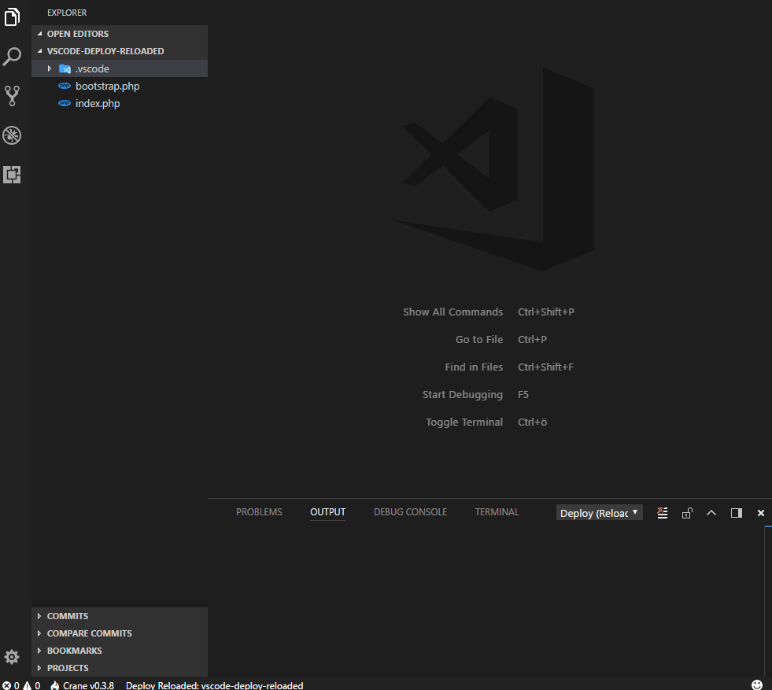Open the Deploy (Reload output channel dropdown
Viewport: 772px width, 690px height.
click(x=599, y=513)
